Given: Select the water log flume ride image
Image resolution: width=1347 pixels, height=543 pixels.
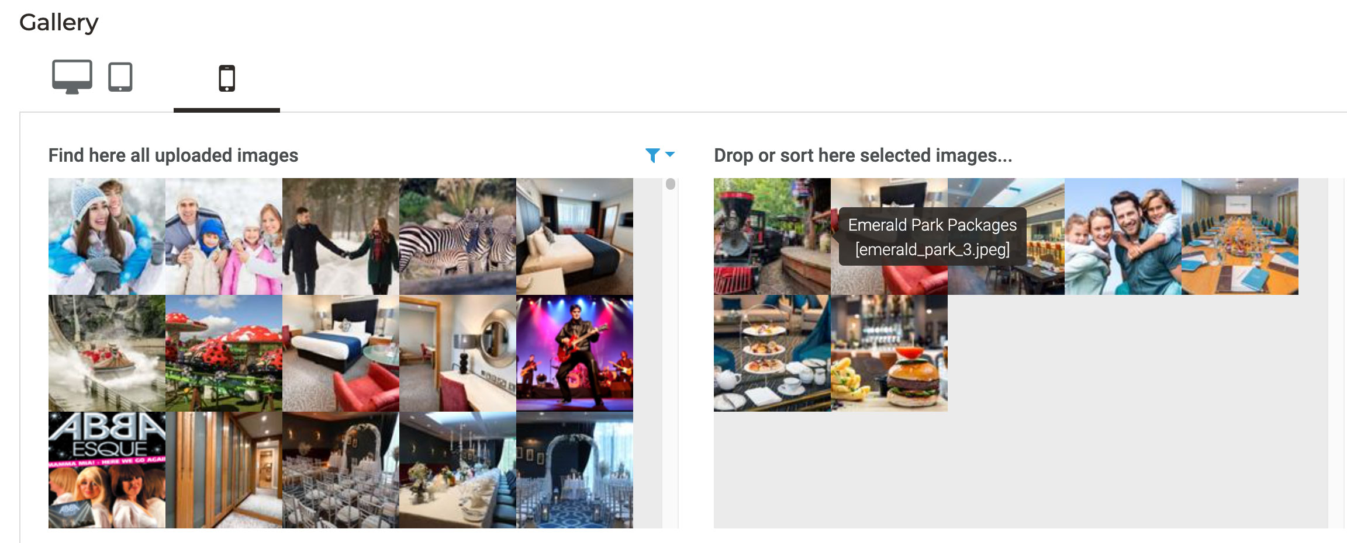Looking at the screenshot, I should pyautogui.click(x=107, y=353).
